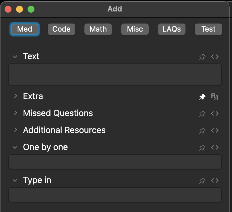This screenshot has height=212, width=232.
Task: Toggle sticky pin for Additional Resources
Action: 202,131
